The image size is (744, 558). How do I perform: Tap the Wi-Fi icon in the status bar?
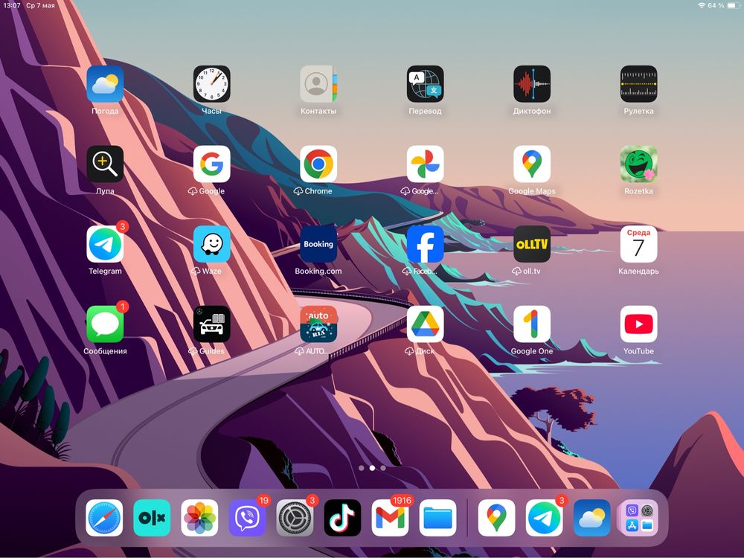coord(702,6)
